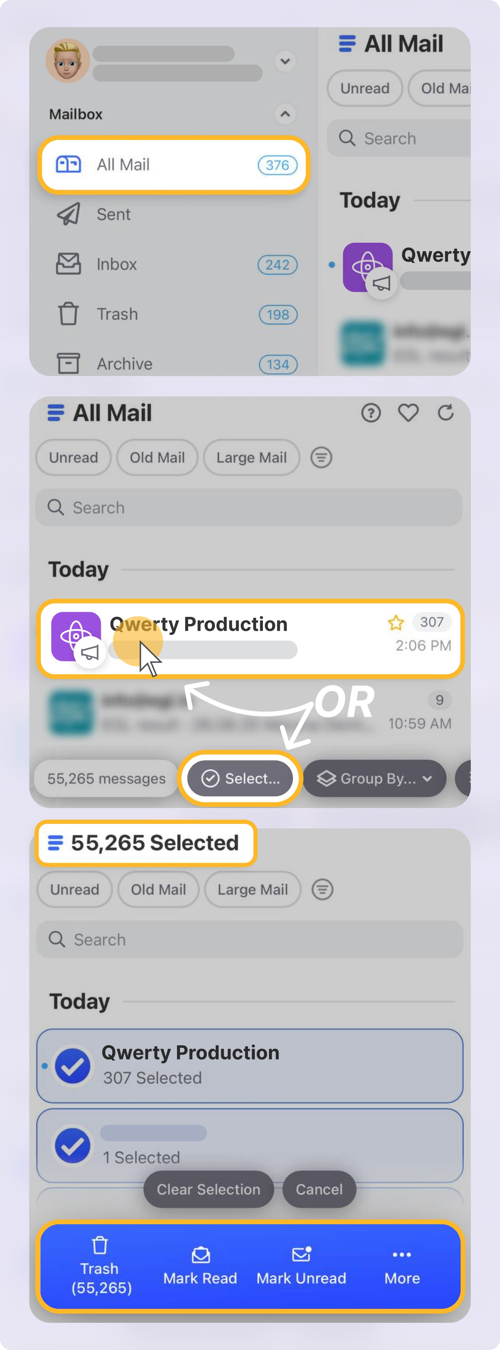The image size is (500, 1350).
Task: Open the Group By... dropdown
Action: click(x=374, y=778)
